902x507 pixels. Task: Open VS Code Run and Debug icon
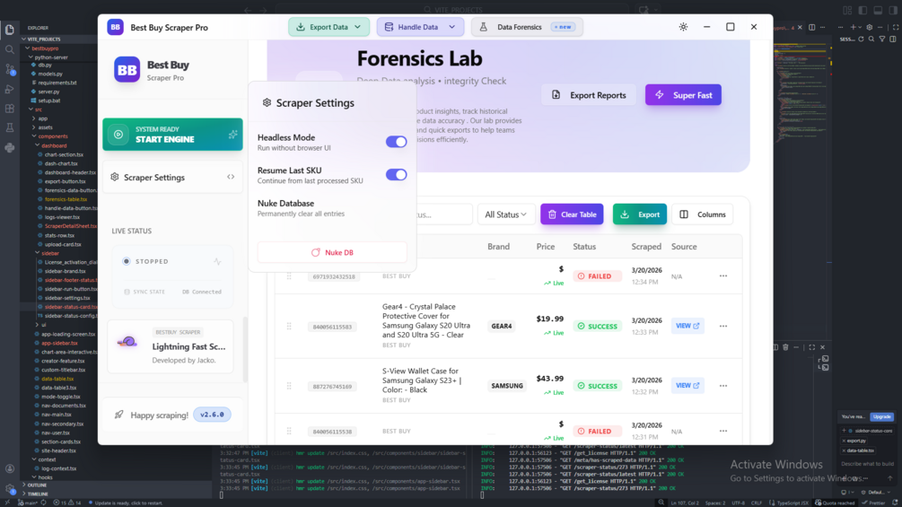point(10,89)
